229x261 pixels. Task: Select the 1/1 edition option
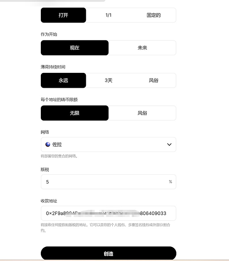(108, 15)
